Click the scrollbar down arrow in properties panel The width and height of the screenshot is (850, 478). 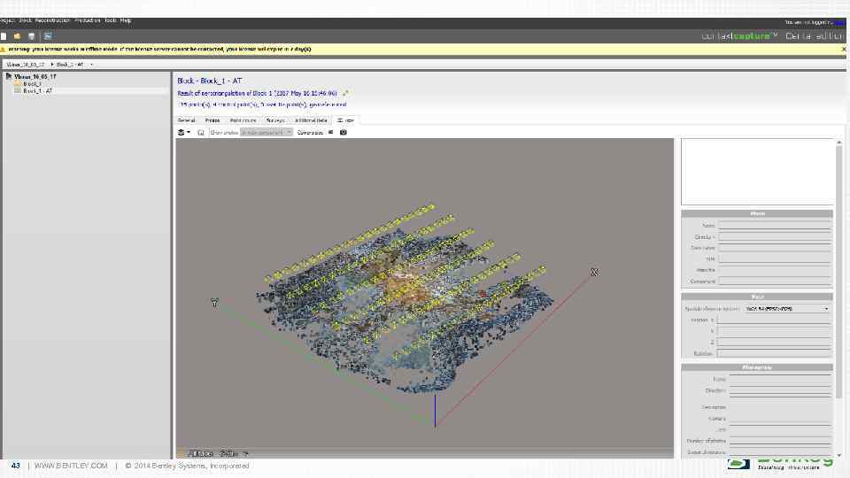pyautogui.click(x=839, y=455)
